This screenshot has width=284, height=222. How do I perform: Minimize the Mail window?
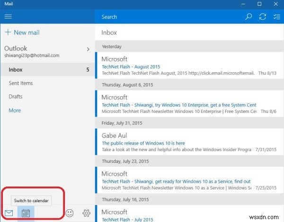click(243, 4)
